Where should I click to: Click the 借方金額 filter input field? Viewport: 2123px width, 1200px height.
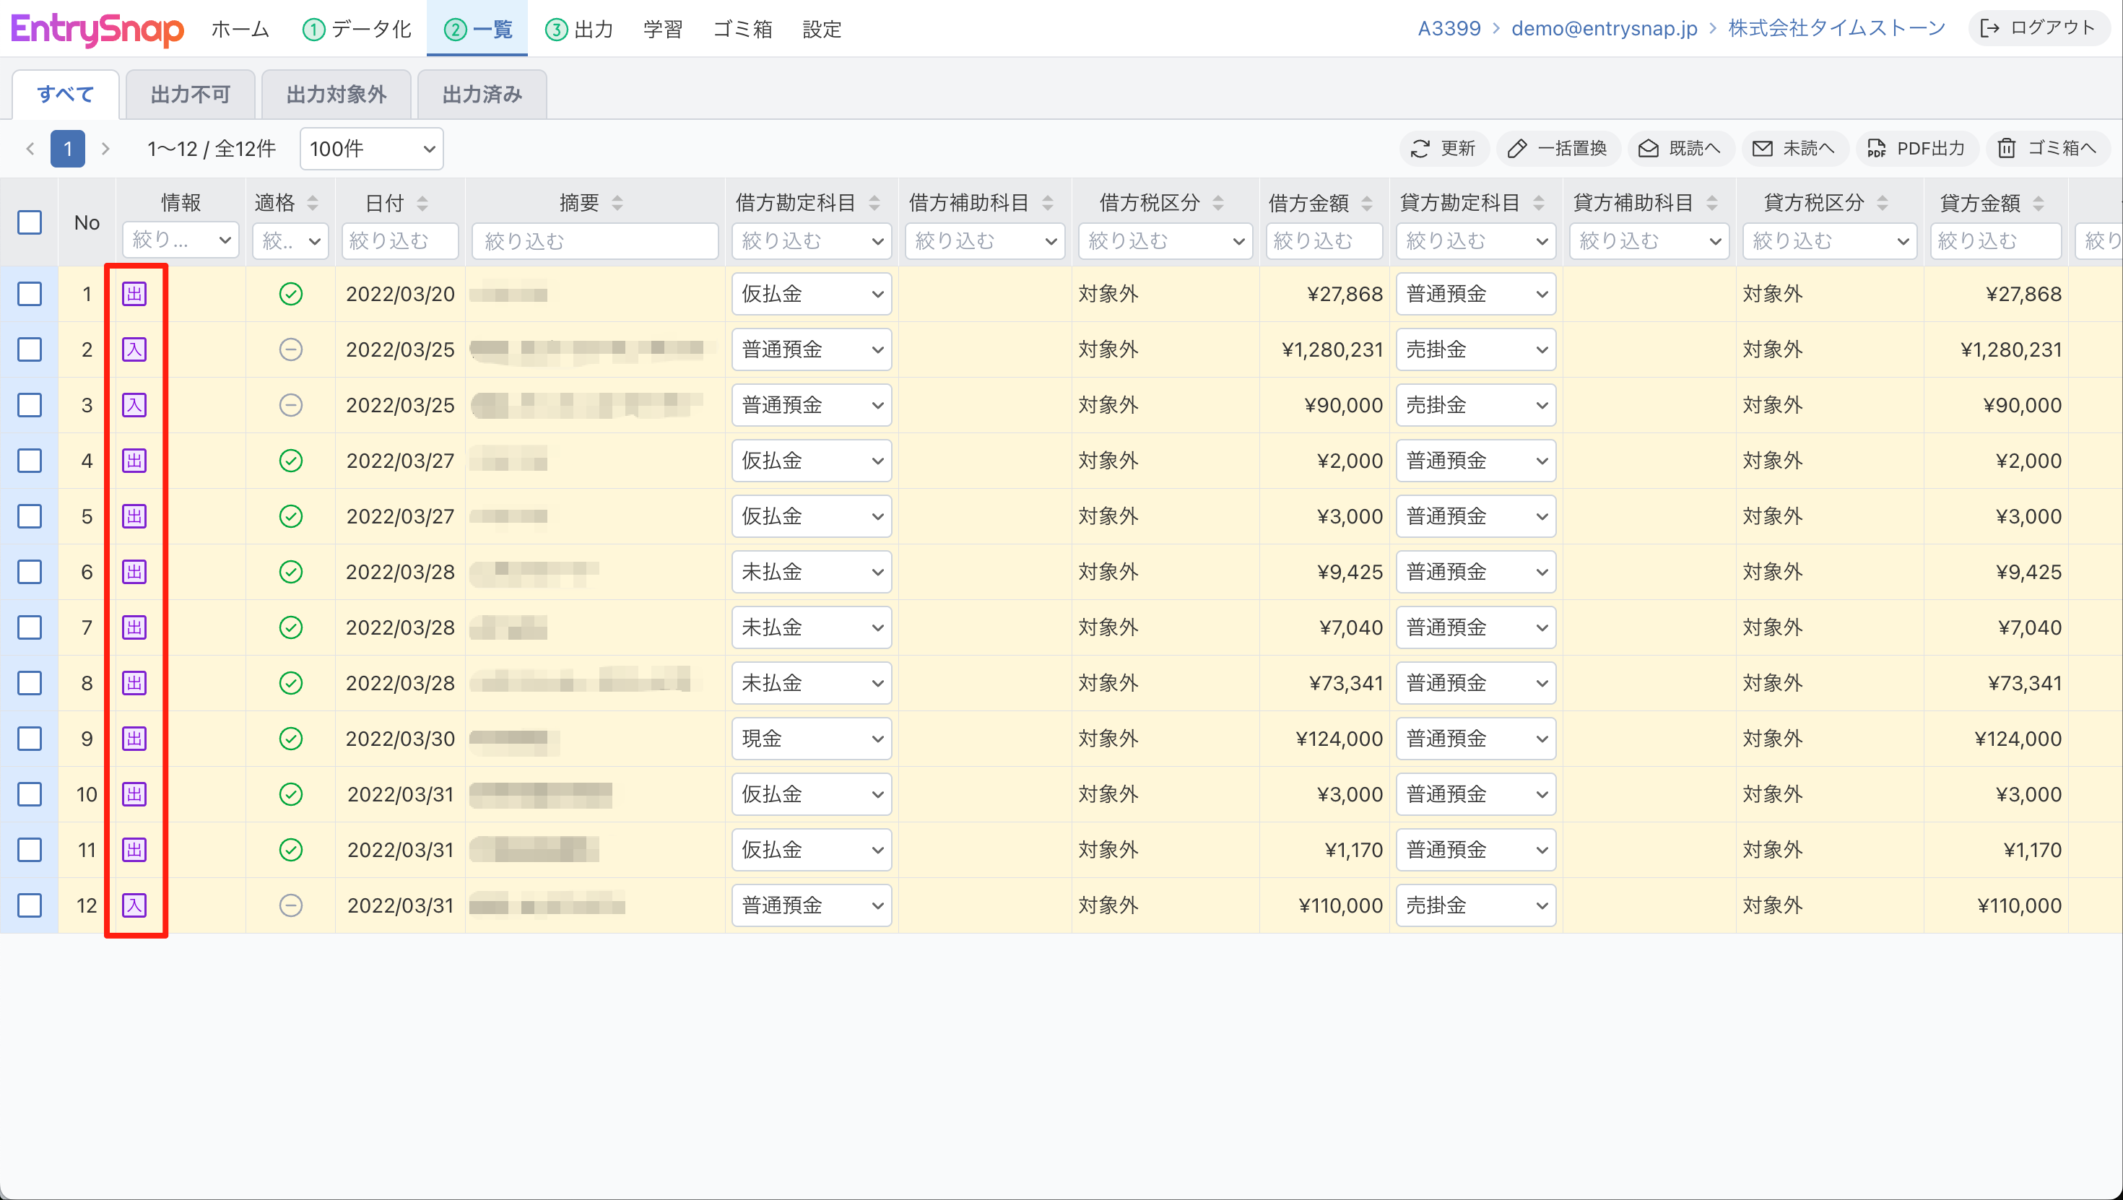pos(1324,240)
